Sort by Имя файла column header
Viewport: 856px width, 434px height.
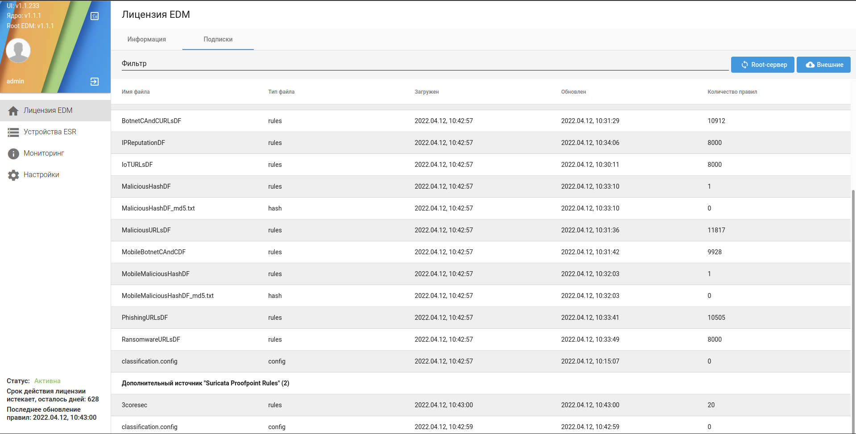point(136,92)
